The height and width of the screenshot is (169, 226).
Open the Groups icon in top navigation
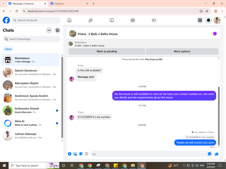pyautogui.click(x=133, y=20)
